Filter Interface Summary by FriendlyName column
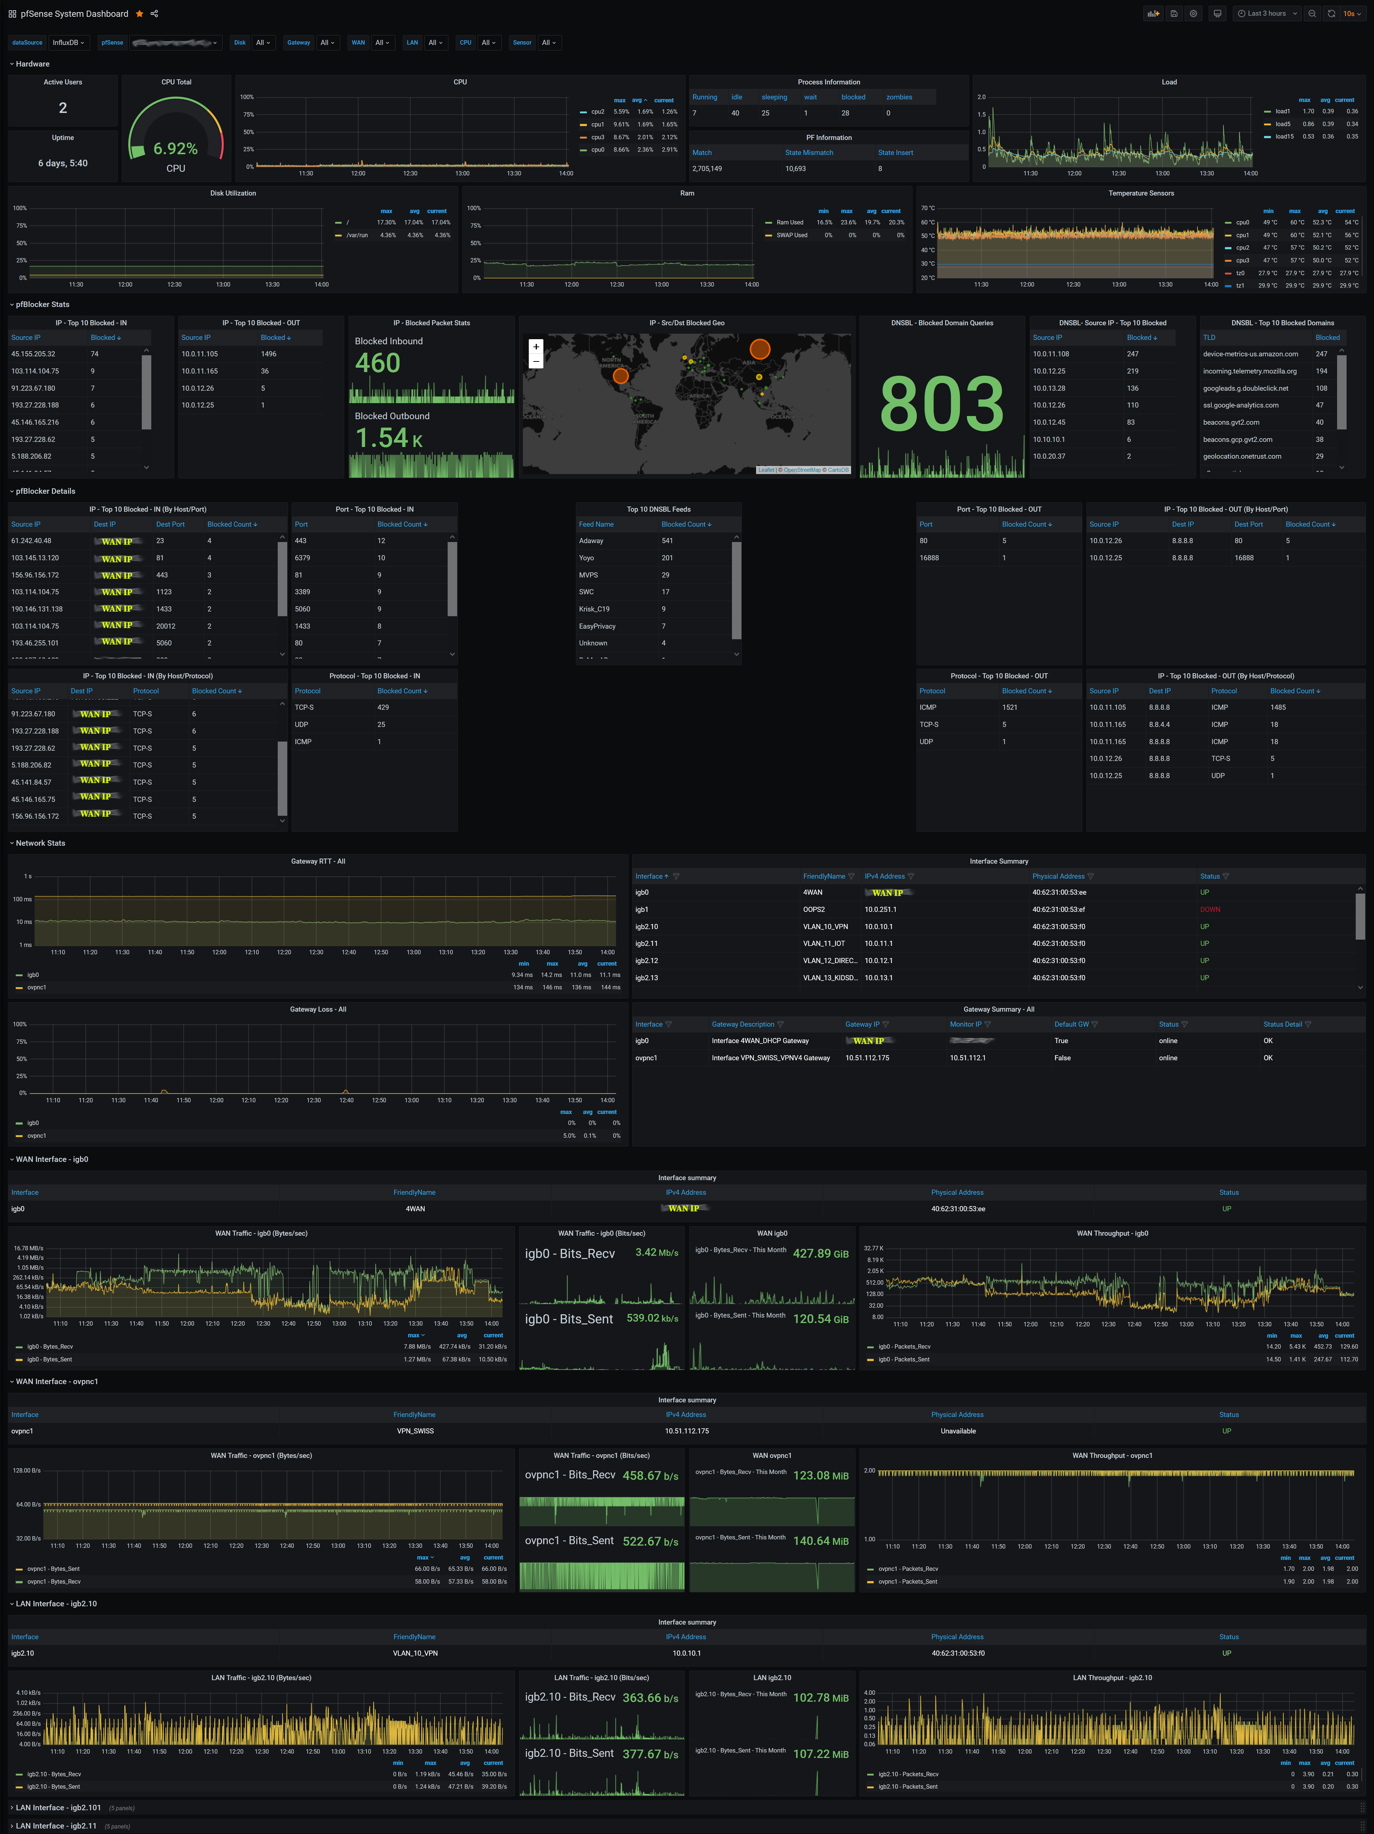1374x1834 pixels. pyautogui.click(x=851, y=876)
